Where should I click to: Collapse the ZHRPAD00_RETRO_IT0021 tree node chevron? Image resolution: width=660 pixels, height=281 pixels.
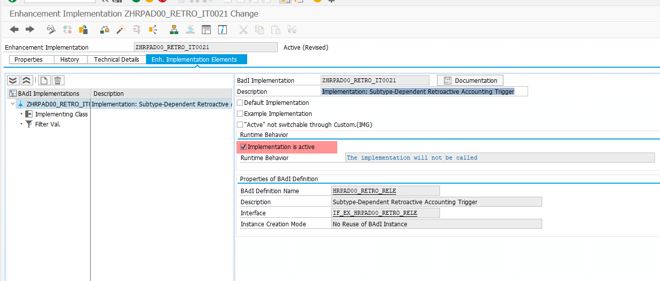pyautogui.click(x=13, y=104)
